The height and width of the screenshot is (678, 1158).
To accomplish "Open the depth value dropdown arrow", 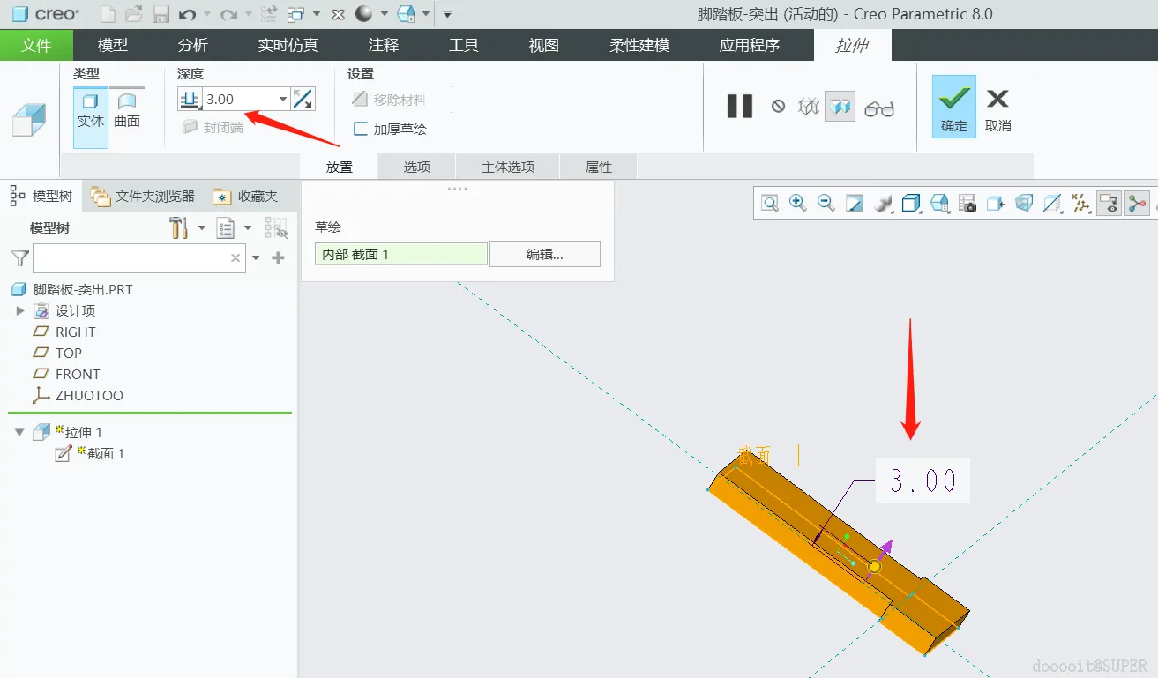I will tap(283, 100).
